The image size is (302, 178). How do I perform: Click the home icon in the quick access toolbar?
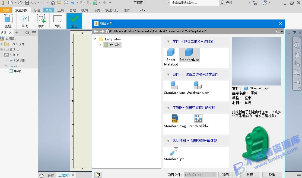tap(53, 3)
